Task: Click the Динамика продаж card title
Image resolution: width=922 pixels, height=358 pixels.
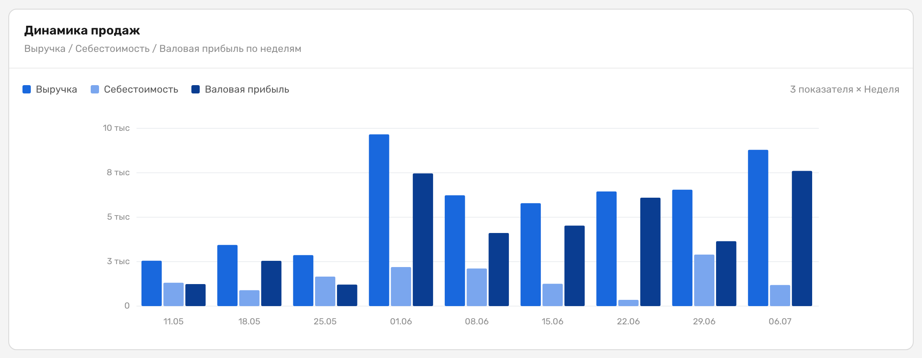Action: (82, 30)
